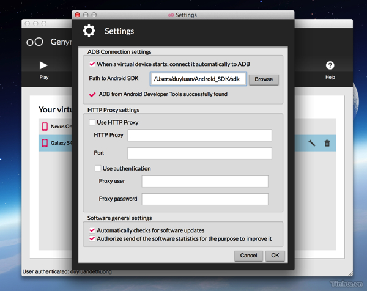Click the Genymotion logo icon
Screen dimensions: 367x291
(35, 42)
